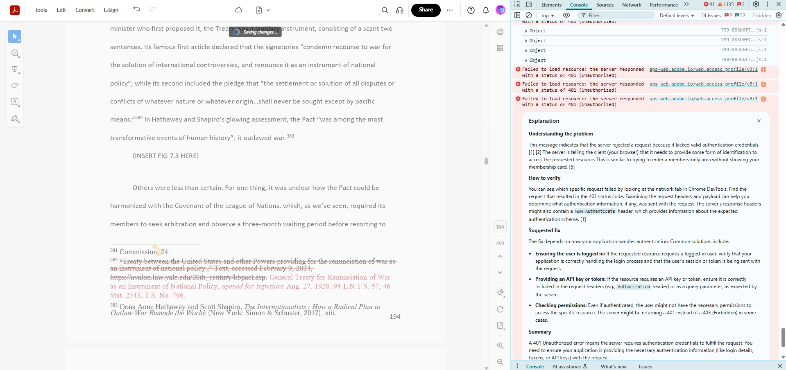Toggle live expression eye icon

[x=566, y=15]
